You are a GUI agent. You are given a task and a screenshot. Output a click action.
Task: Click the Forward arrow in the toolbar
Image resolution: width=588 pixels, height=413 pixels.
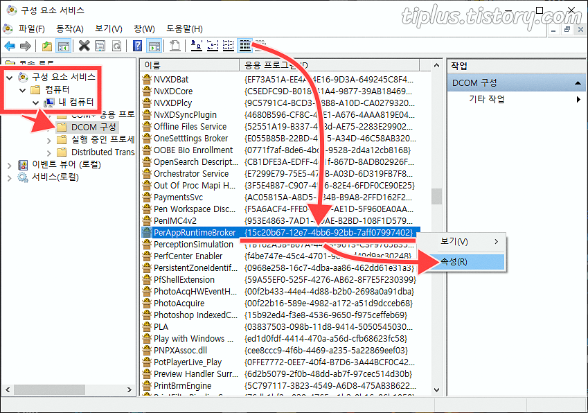25,46
